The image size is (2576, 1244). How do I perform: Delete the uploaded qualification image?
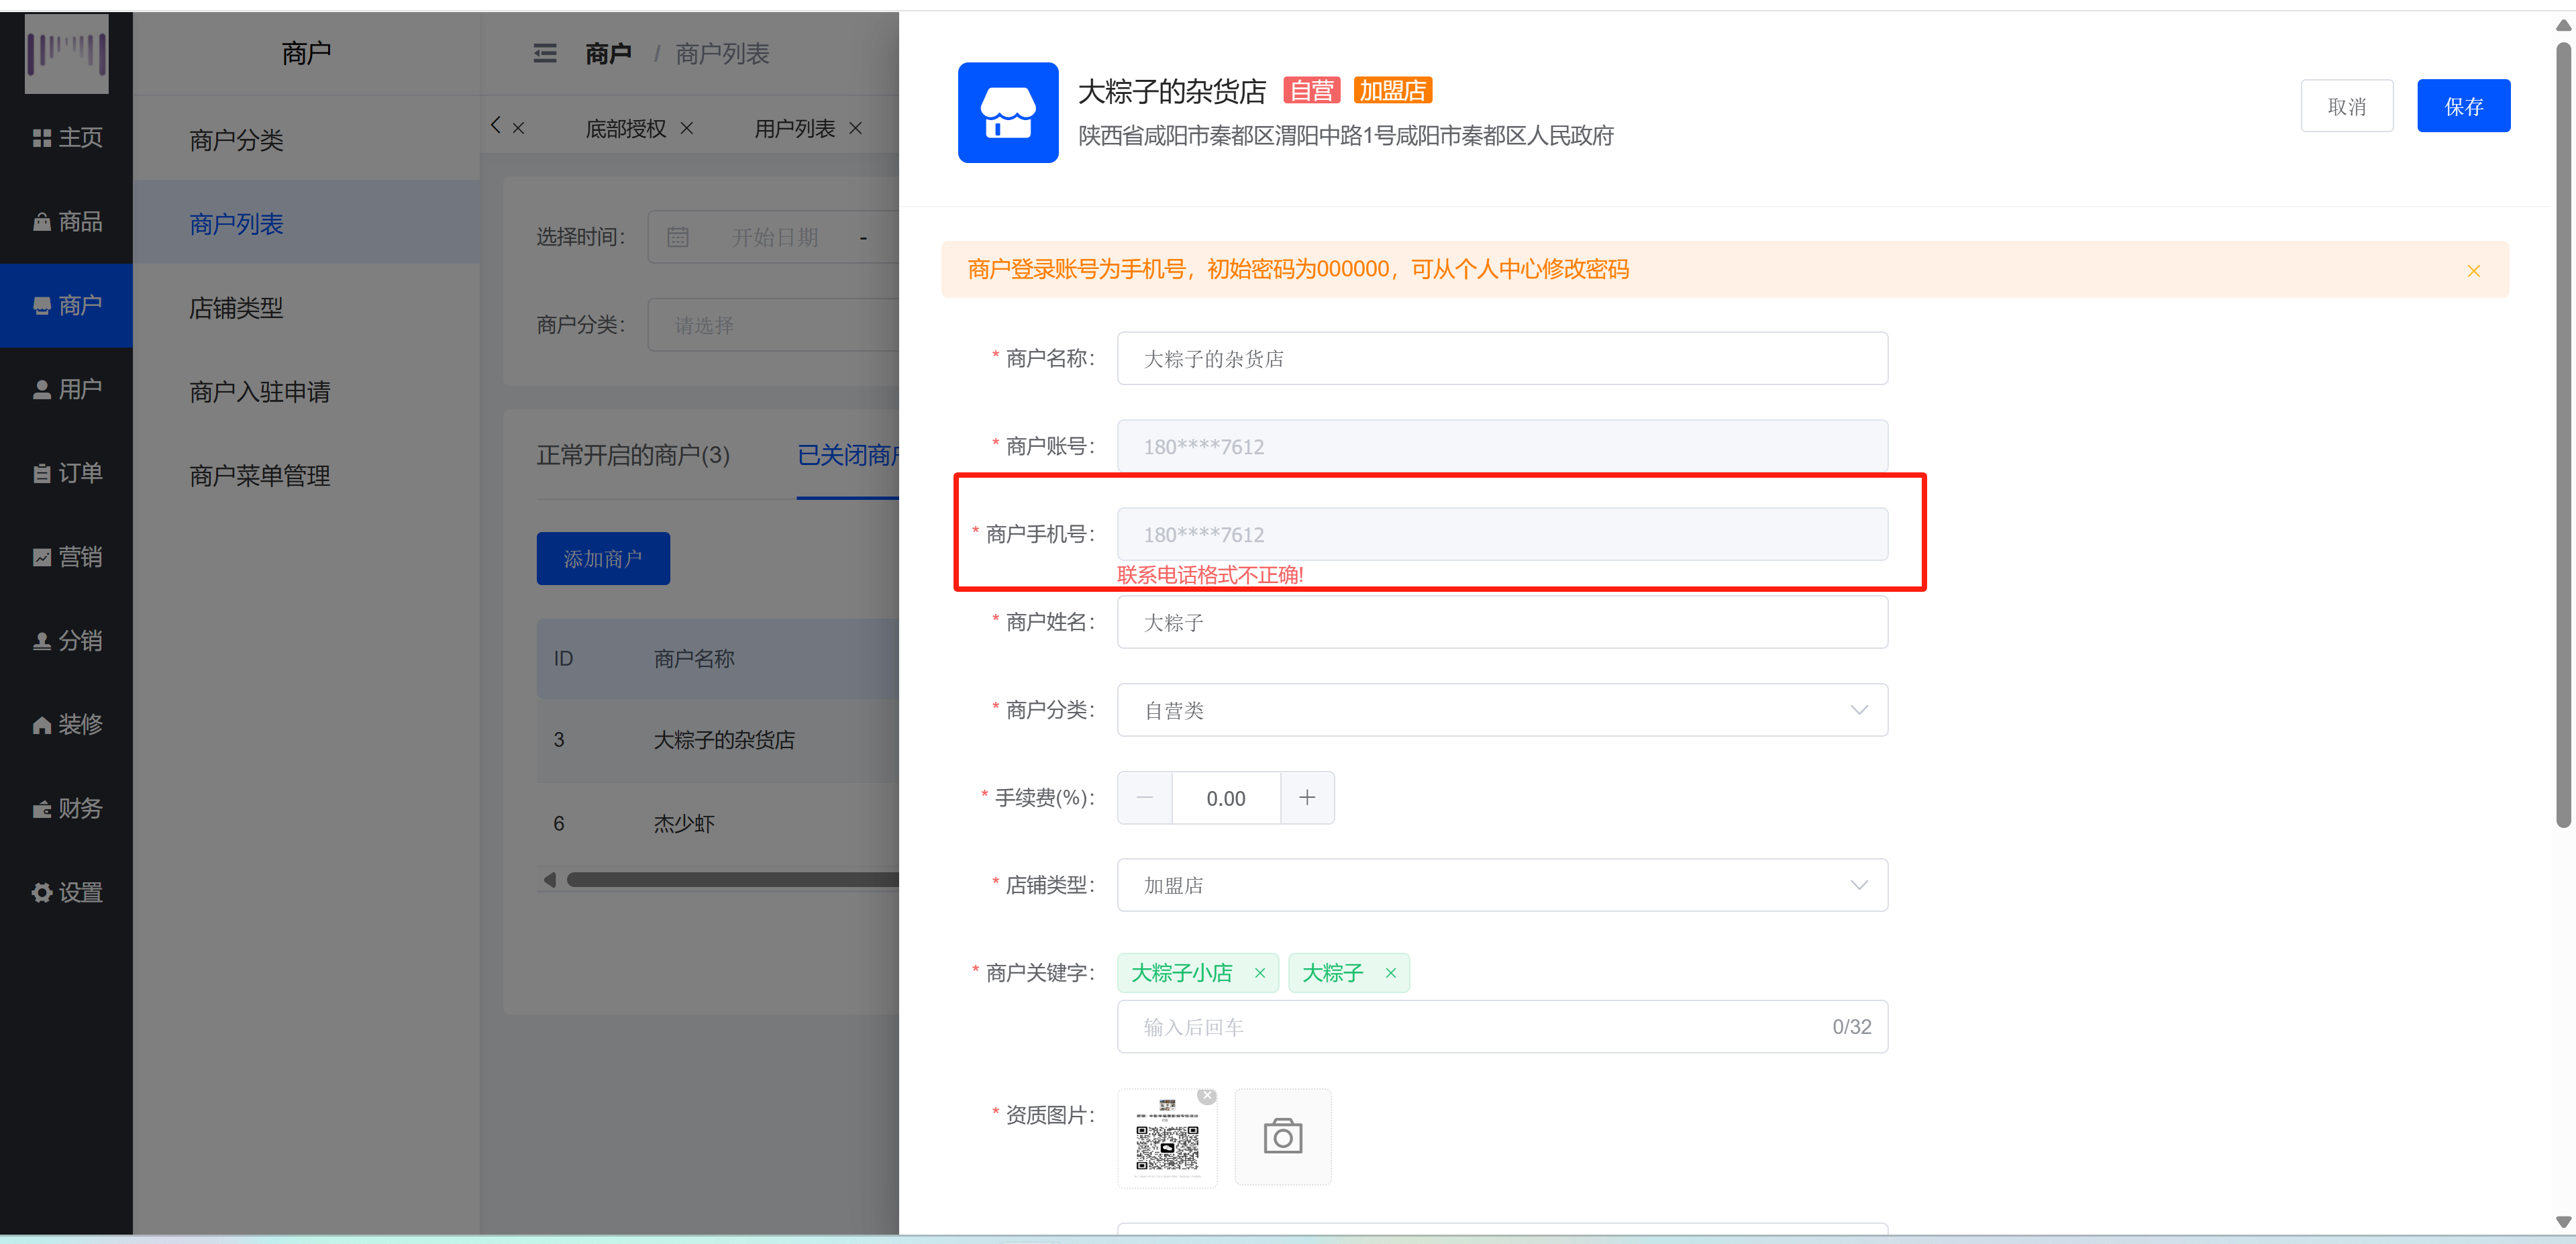click(1208, 1096)
